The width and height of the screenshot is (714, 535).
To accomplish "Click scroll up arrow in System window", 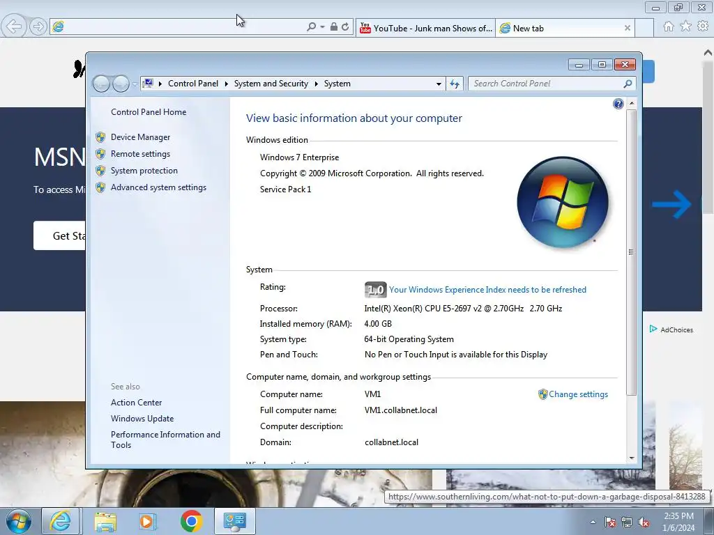I will [x=632, y=104].
